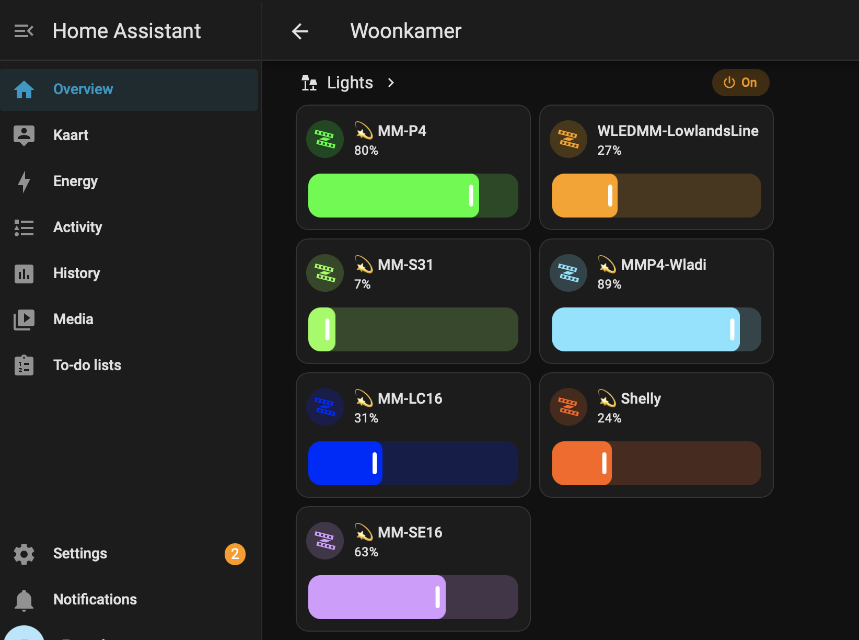Open Shelly light details by name
Viewport: 859px width, 640px height.
tap(641, 398)
